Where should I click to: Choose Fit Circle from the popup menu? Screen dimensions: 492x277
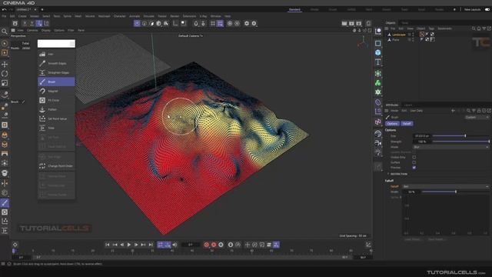coord(56,100)
